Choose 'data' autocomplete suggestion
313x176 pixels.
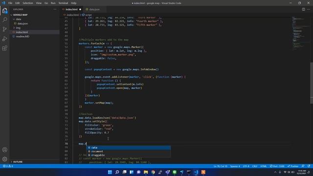(128, 148)
